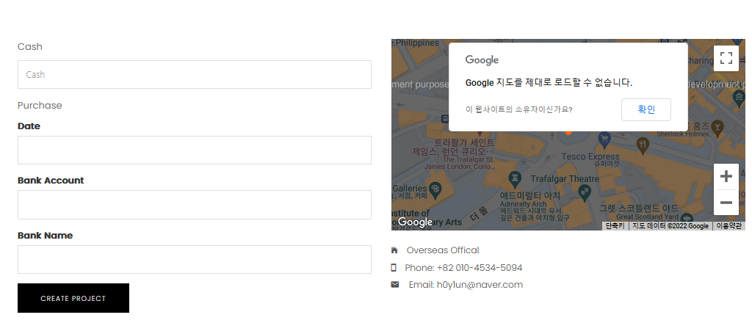752x323 pixels.
Task: Click the Email: h0y1un@naver.com text
Action: pos(466,285)
